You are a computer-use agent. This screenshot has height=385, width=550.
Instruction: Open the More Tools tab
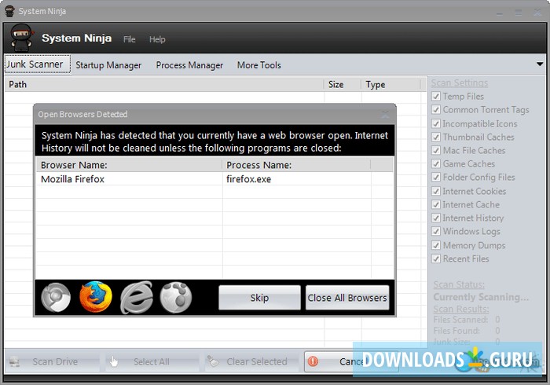tap(259, 65)
